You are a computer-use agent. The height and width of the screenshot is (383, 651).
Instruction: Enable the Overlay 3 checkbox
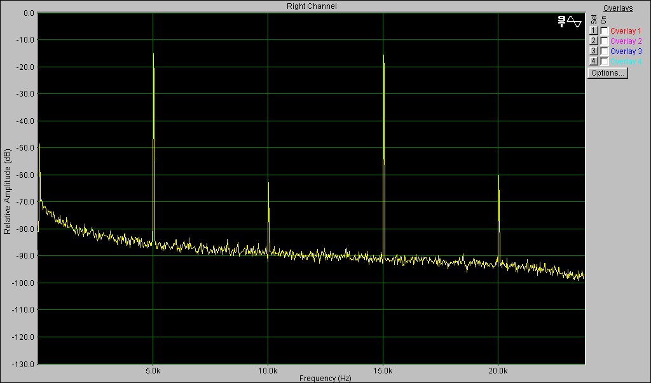[x=605, y=51]
